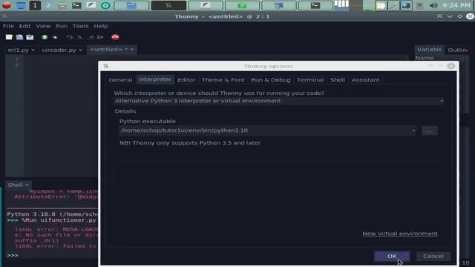The image size is (475, 267).
Task: Open the interpreter type dropdown
Action: 279,101
